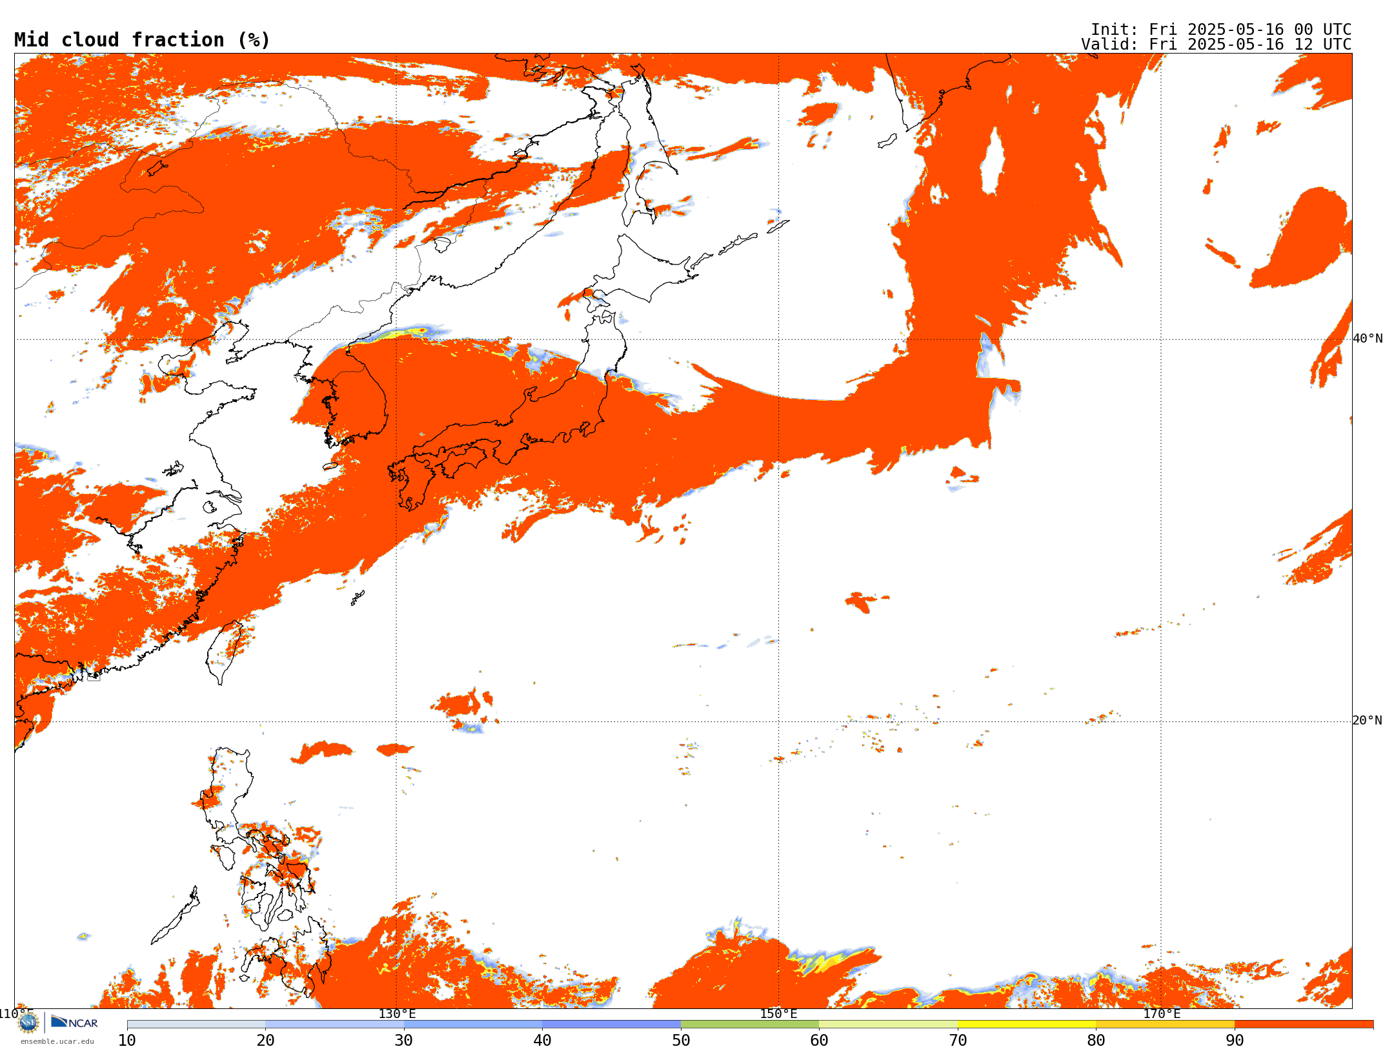
Task: Click the '150°E' longitude label
Action: pyautogui.click(x=779, y=1014)
